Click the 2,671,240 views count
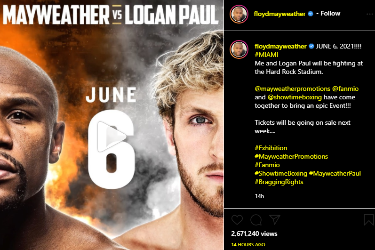The height and width of the screenshot is (250, 375). point(254,234)
